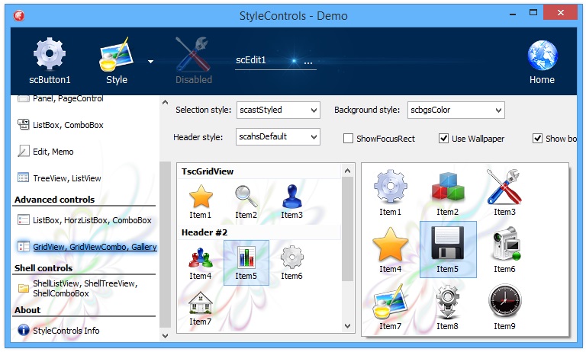This screenshot has width=586, height=352.
Task: Click the Edit, Memo pencil icon
Action: click(23, 151)
